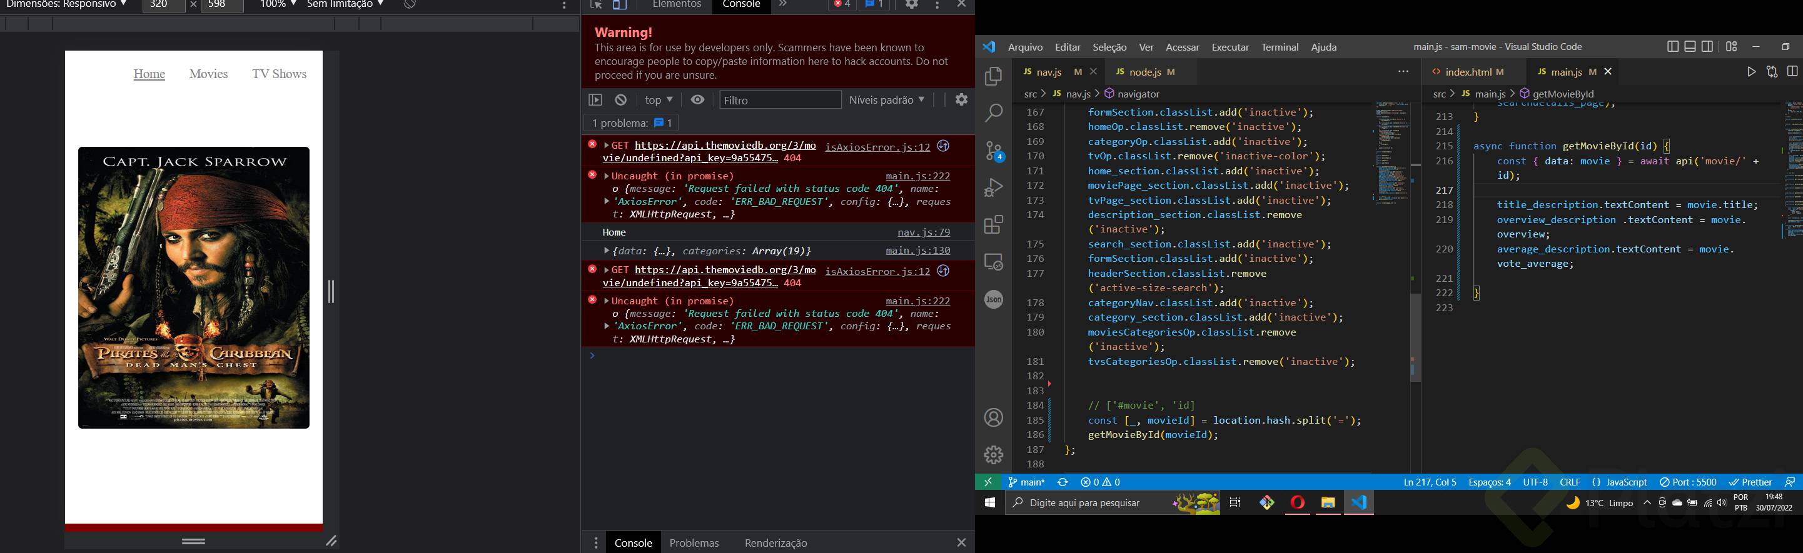Viewport: 1803px width, 553px height.
Task: Open the Search panel in VS Code
Action: coord(993,113)
